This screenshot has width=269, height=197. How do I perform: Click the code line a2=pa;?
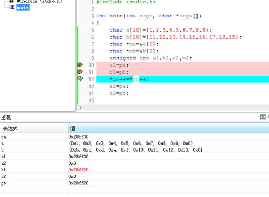pos(119,86)
